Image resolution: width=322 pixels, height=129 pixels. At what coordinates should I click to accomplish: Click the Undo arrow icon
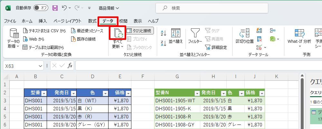pyautogui.click(x=65, y=8)
